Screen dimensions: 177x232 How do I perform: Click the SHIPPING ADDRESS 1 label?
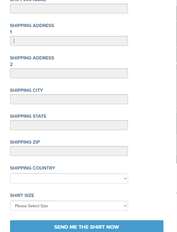point(32,29)
